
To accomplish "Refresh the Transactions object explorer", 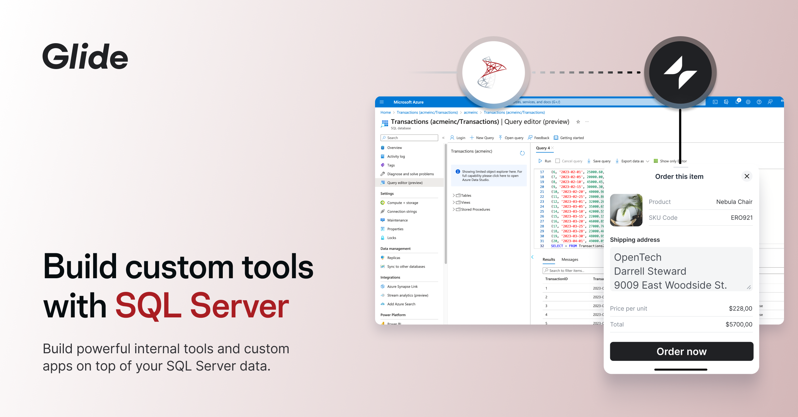I will click(522, 153).
